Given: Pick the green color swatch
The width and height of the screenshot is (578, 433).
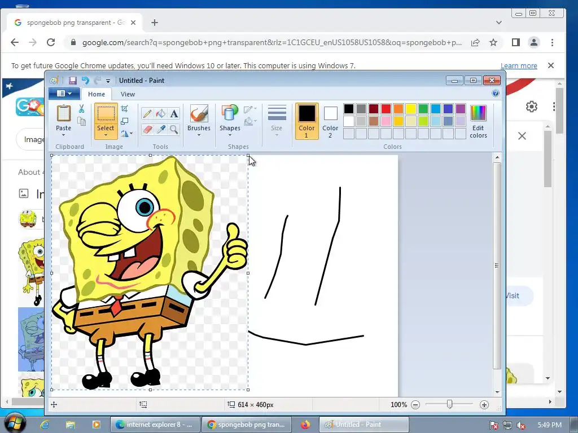Looking at the screenshot, I should pyautogui.click(x=423, y=109).
